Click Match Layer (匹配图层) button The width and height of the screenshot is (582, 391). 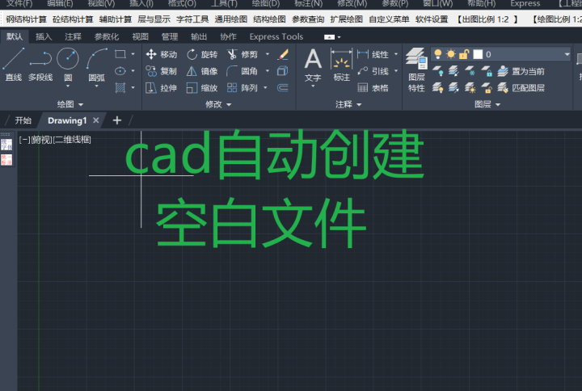[x=521, y=88]
